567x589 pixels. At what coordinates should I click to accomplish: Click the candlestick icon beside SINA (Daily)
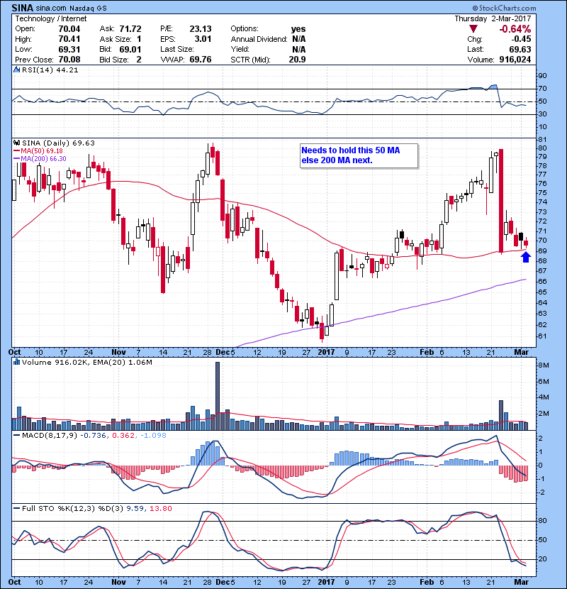(16, 143)
